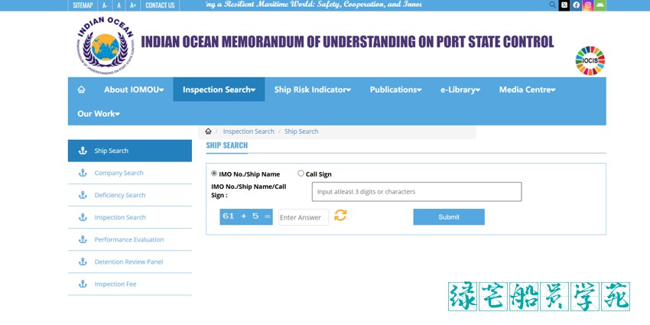
Task: Click the anchor icon beside Ship Search
Action: tap(83, 151)
